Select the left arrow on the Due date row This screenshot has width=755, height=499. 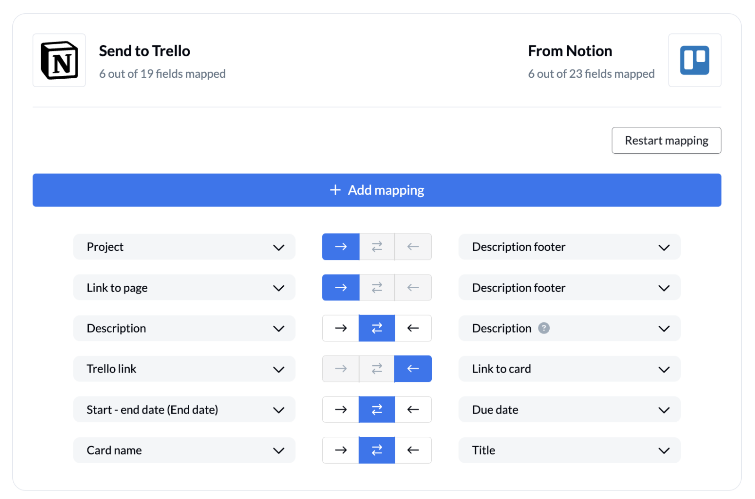pyautogui.click(x=413, y=409)
